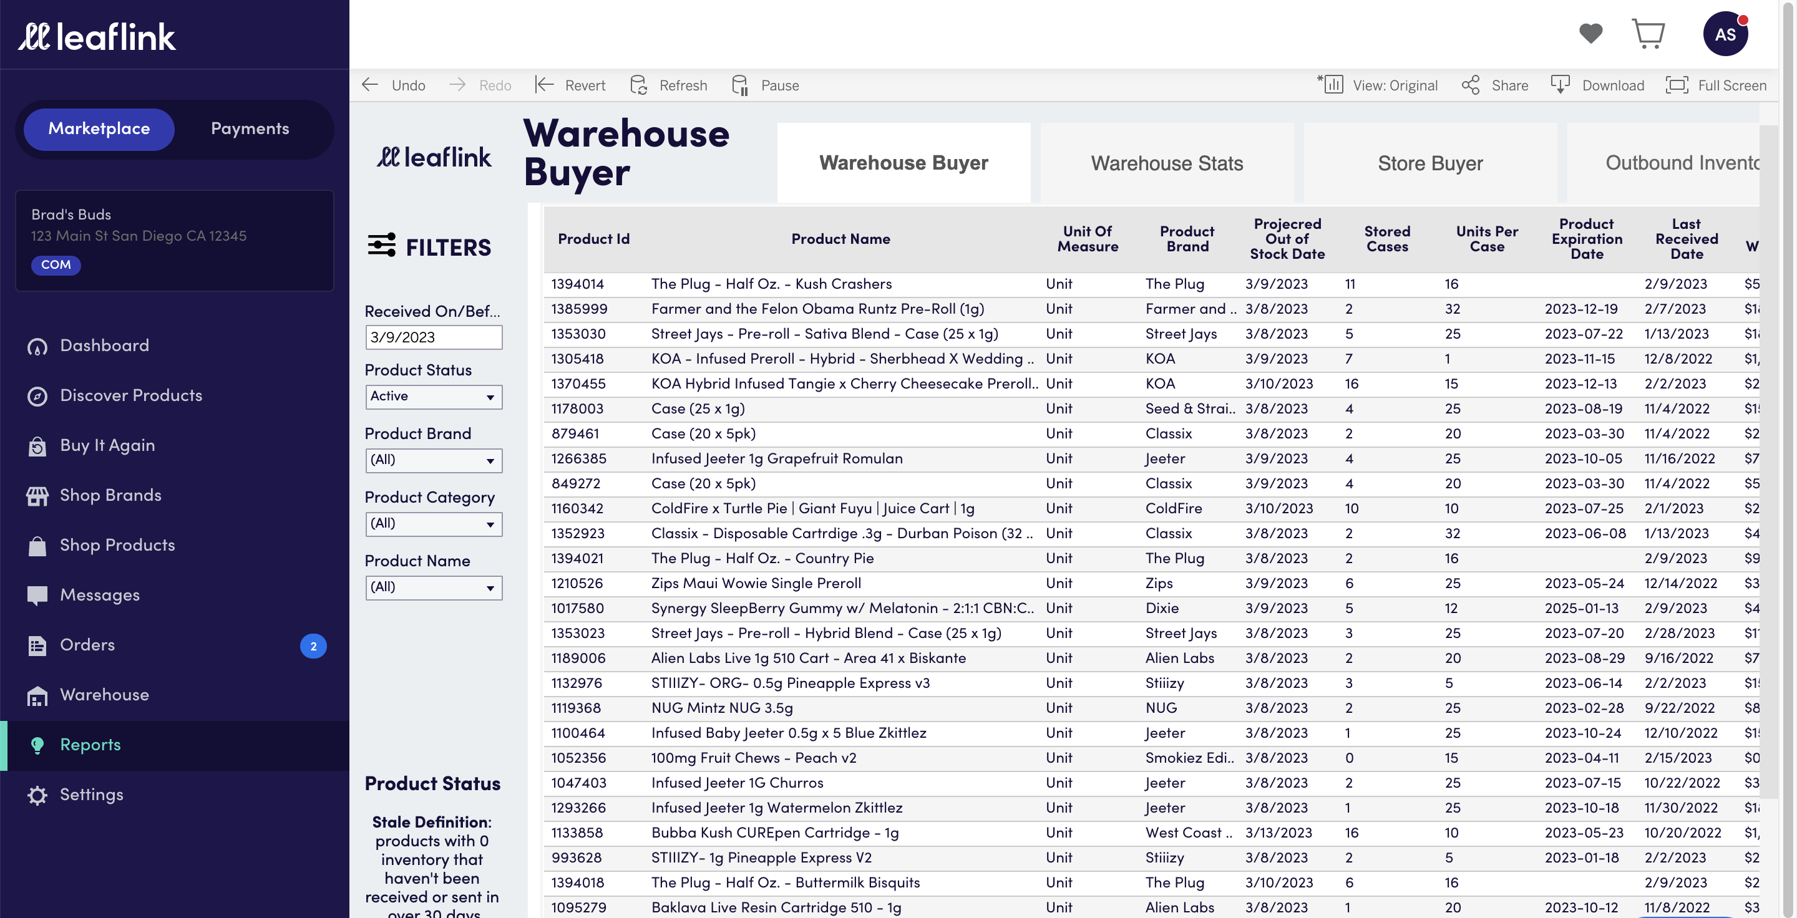Click the Units Per Case column header
The height and width of the screenshot is (918, 1797).
(1486, 239)
